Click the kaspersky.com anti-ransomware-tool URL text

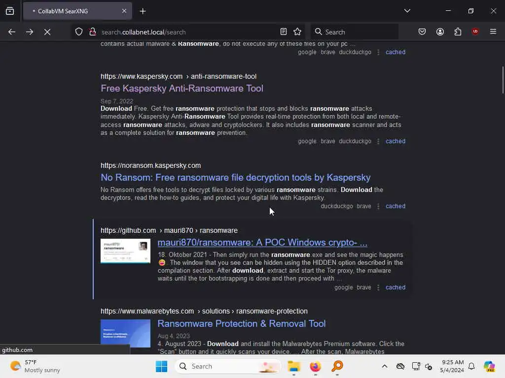[x=179, y=76]
